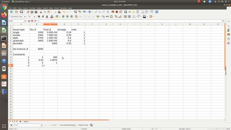Viewport: 231px width, 130px height.
Task: Cancel the formula entry with red X
Action: 32,21
